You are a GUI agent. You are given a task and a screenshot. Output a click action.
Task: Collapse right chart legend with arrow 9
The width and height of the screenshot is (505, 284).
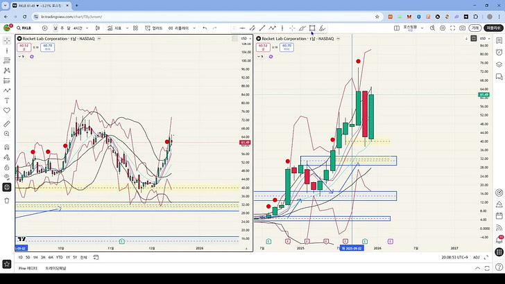261,57
